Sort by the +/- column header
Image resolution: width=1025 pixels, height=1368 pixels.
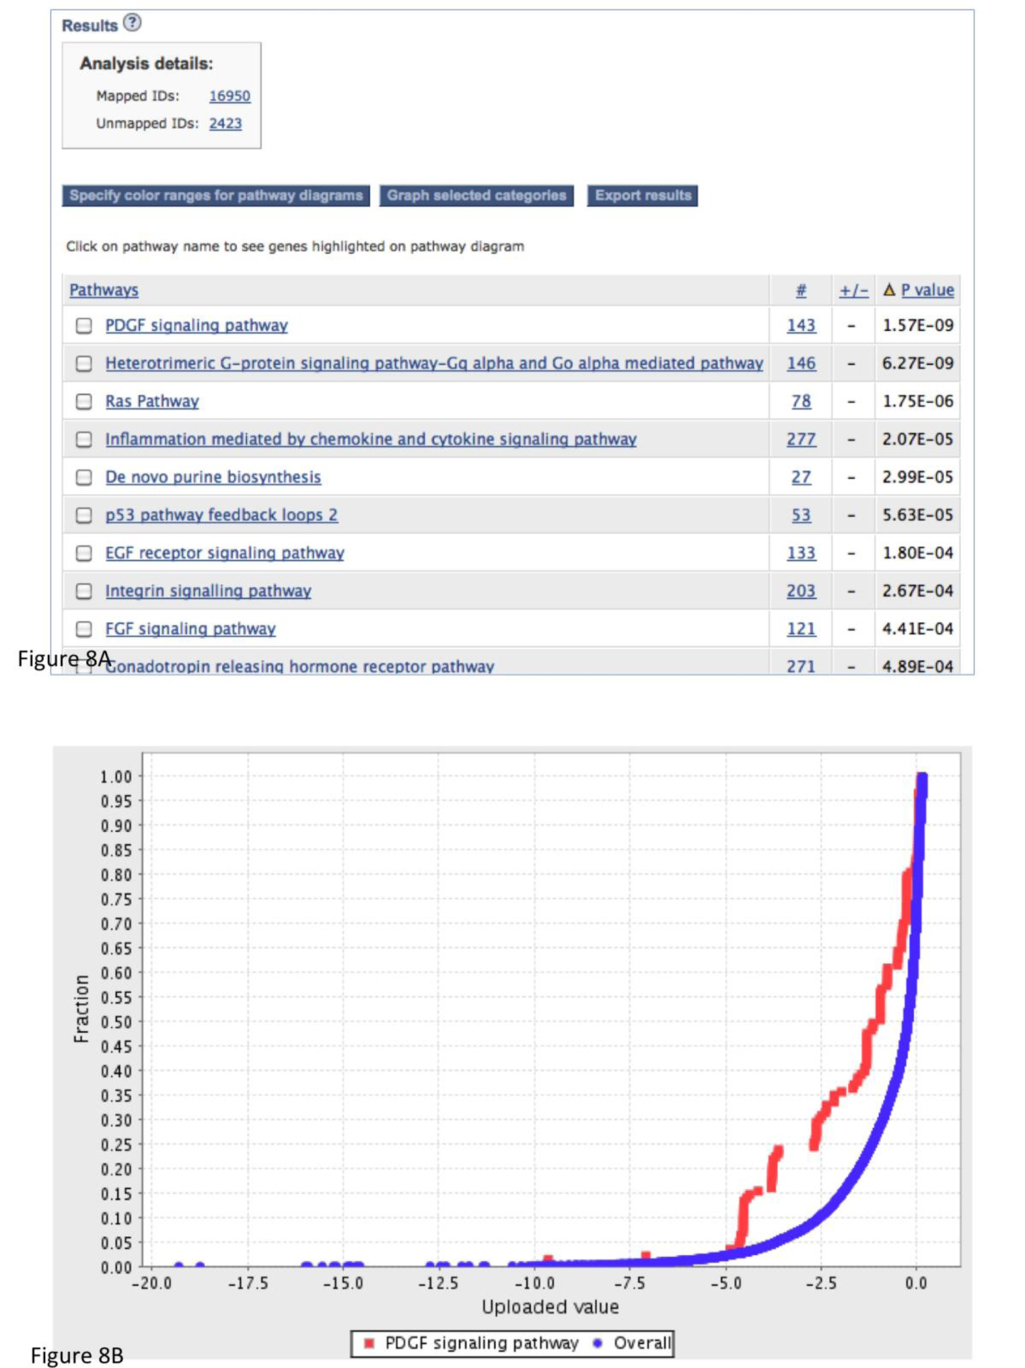tap(853, 290)
